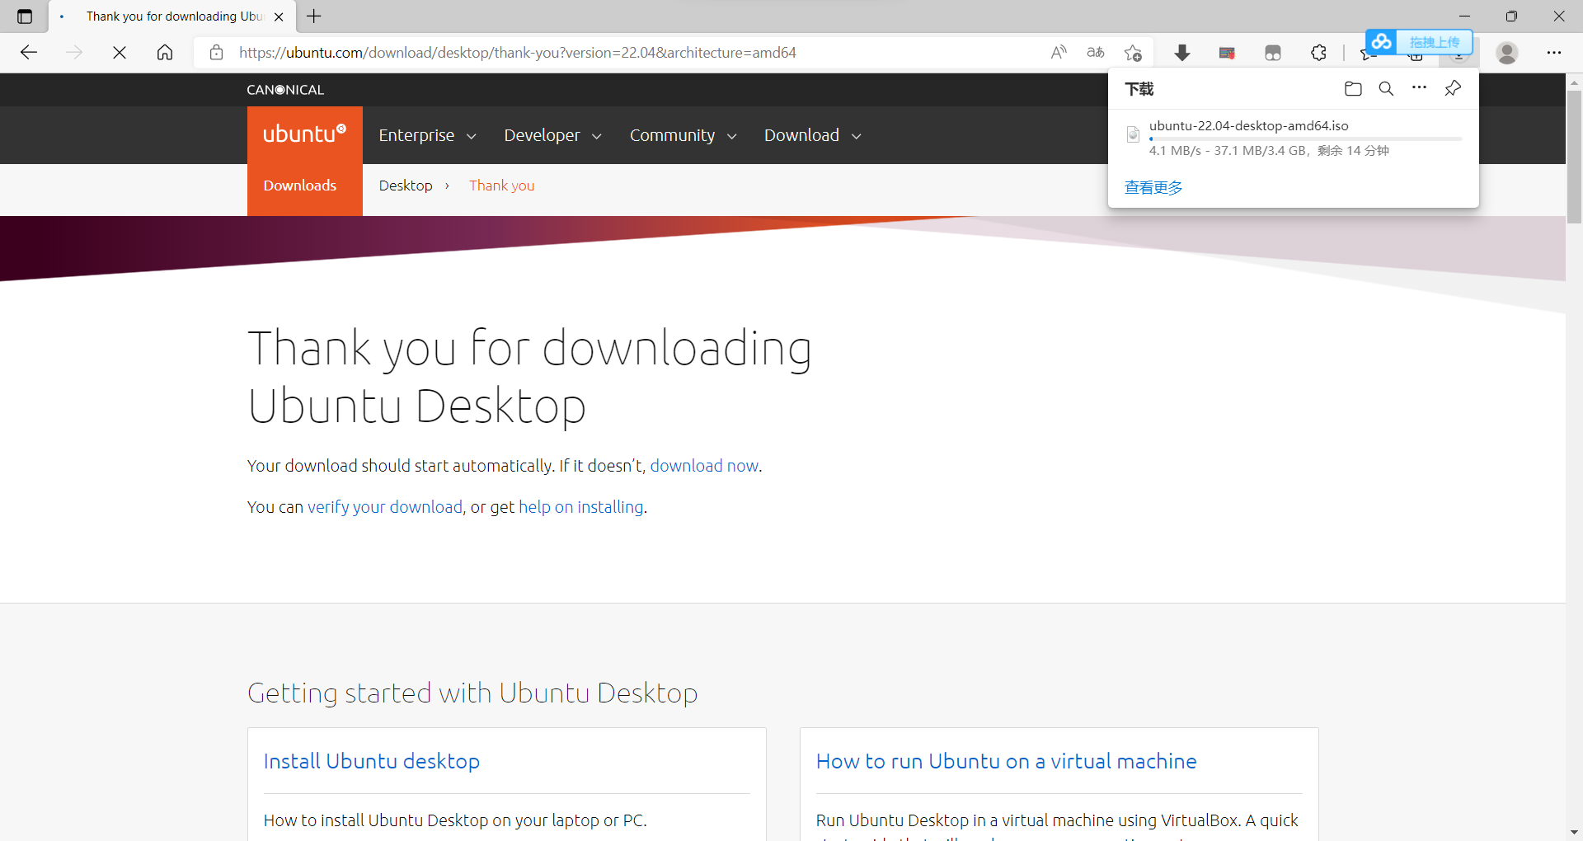Image resolution: width=1583 pixels, height=841 pixels.
Task: Click the ubuntu logo tile
Action: 305,134
